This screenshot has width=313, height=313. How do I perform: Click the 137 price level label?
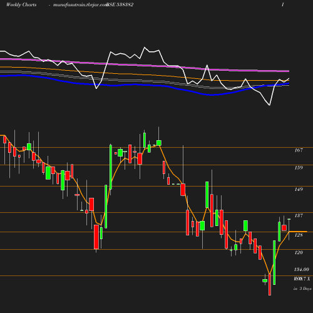pyautogui.click(x=299, y=215)
